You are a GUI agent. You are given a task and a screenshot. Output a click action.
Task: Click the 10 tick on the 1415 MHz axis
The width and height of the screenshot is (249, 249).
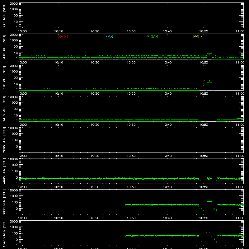(16, 115)
